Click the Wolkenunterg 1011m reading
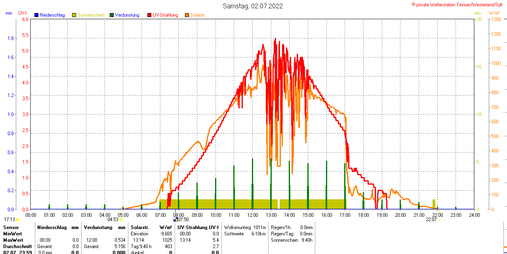This screenshot has width=507, height=254. pyautogui.click(x=245, y=227)
